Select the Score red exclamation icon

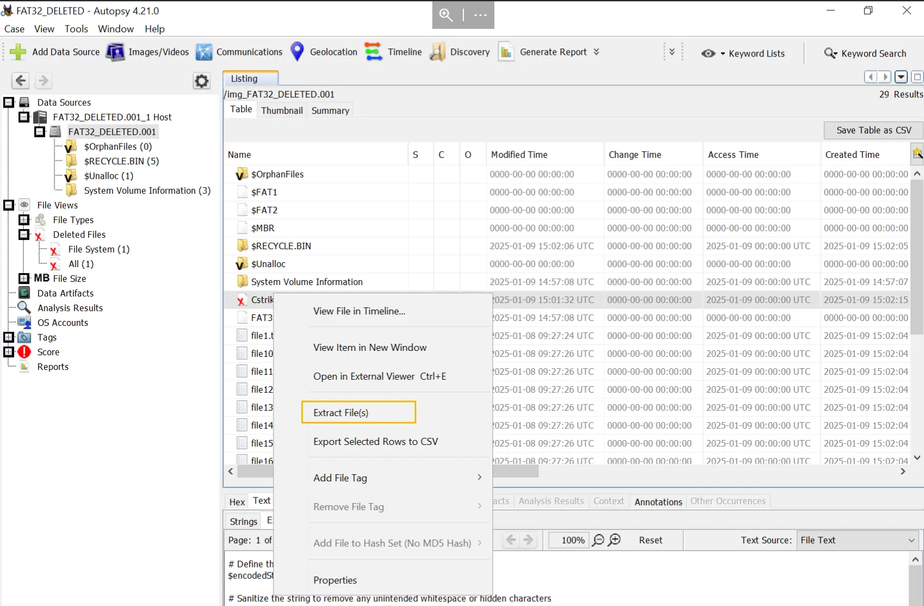(24, 352)
